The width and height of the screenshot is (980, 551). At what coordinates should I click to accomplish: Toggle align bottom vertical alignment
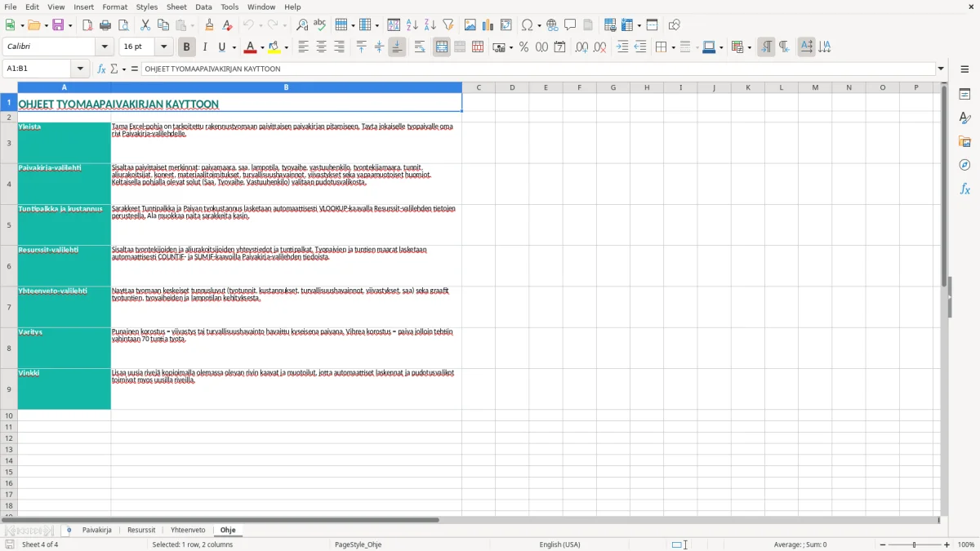[397, 47]
